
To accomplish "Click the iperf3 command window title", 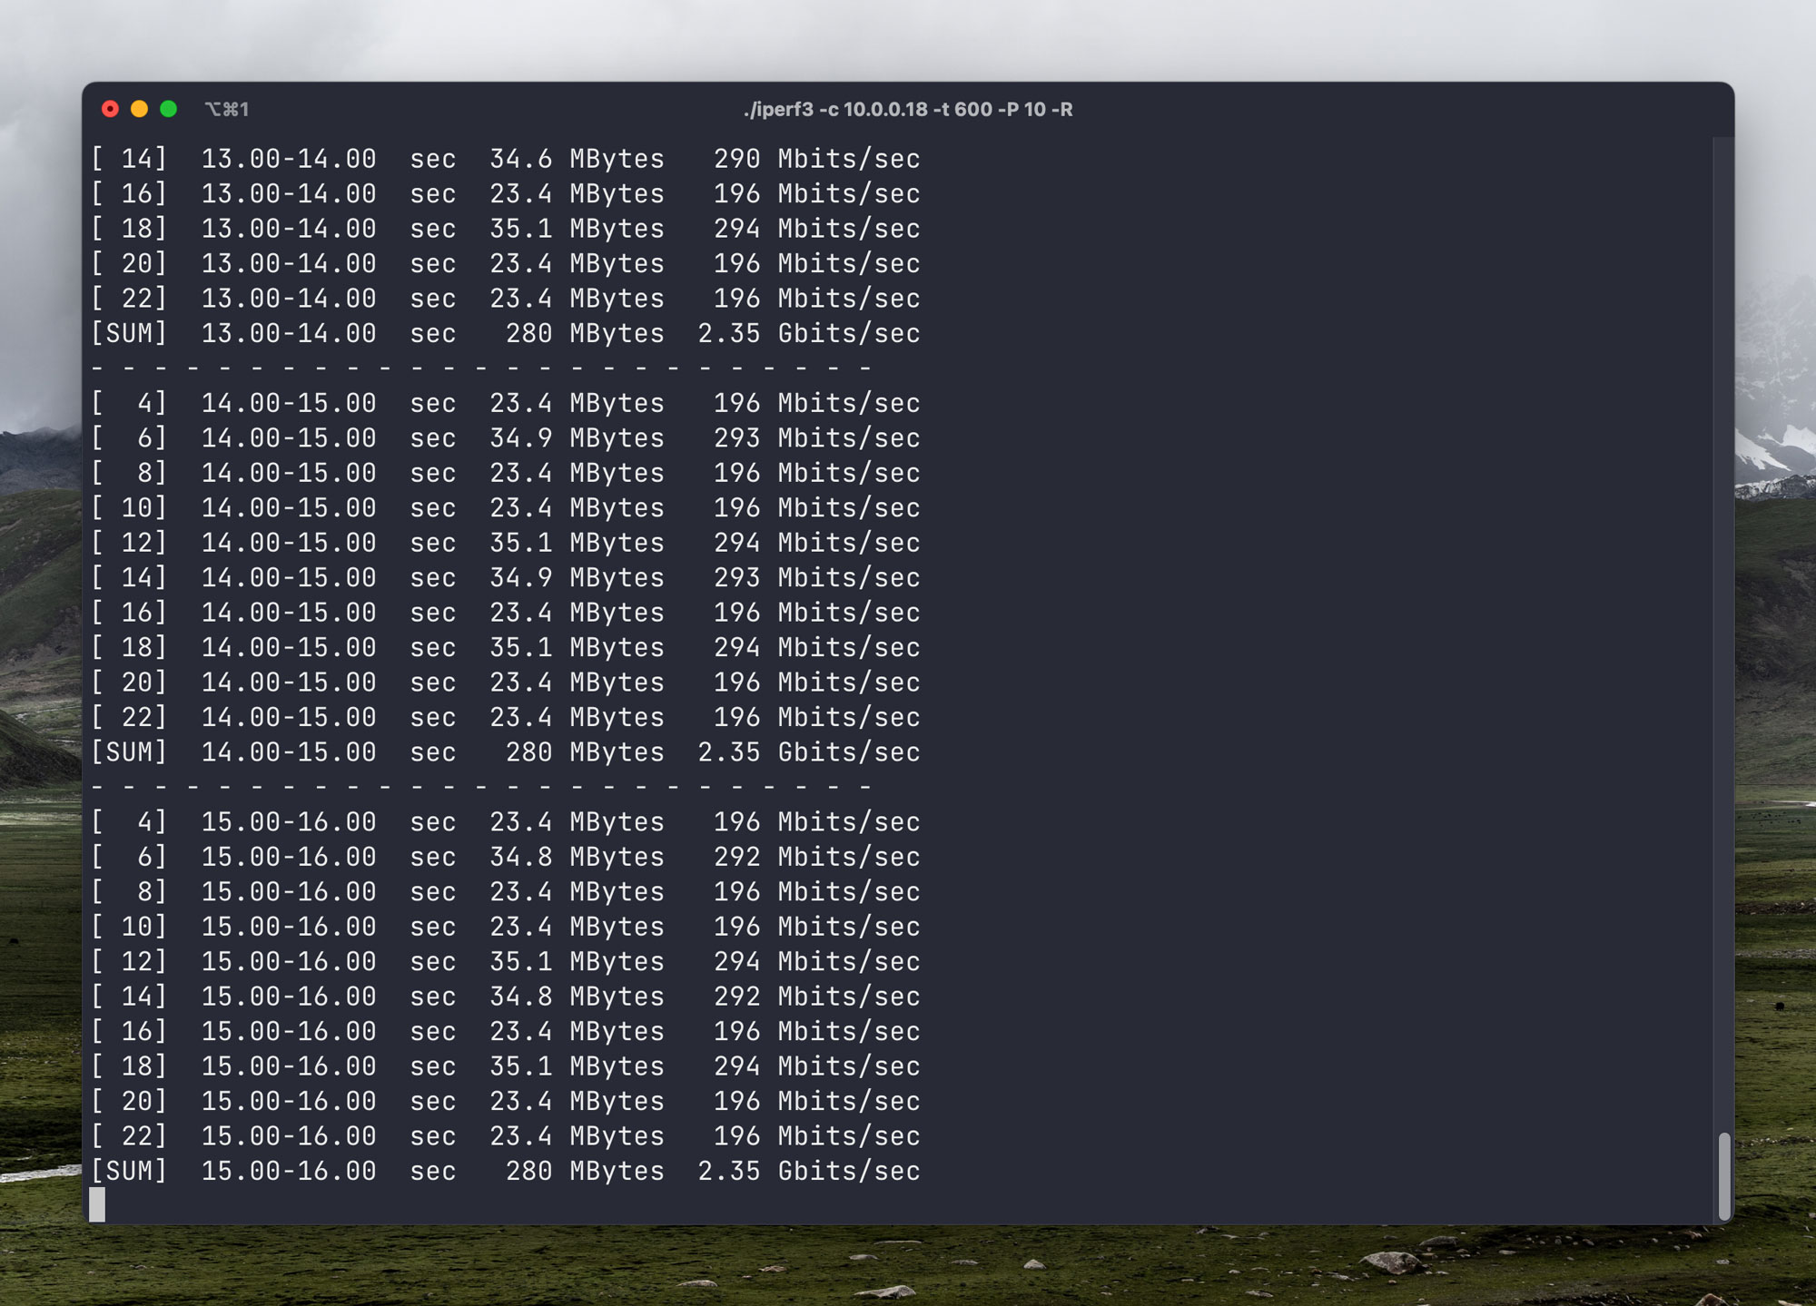I will tap(908, 110).
